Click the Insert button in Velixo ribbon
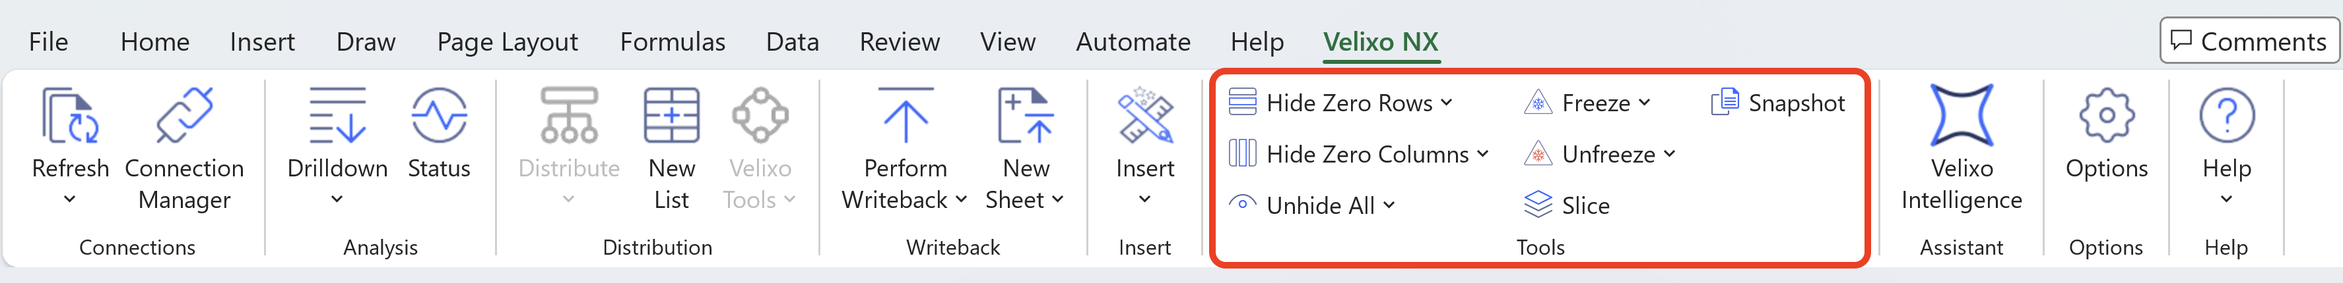The image size is (2343, 283). 1144,136
